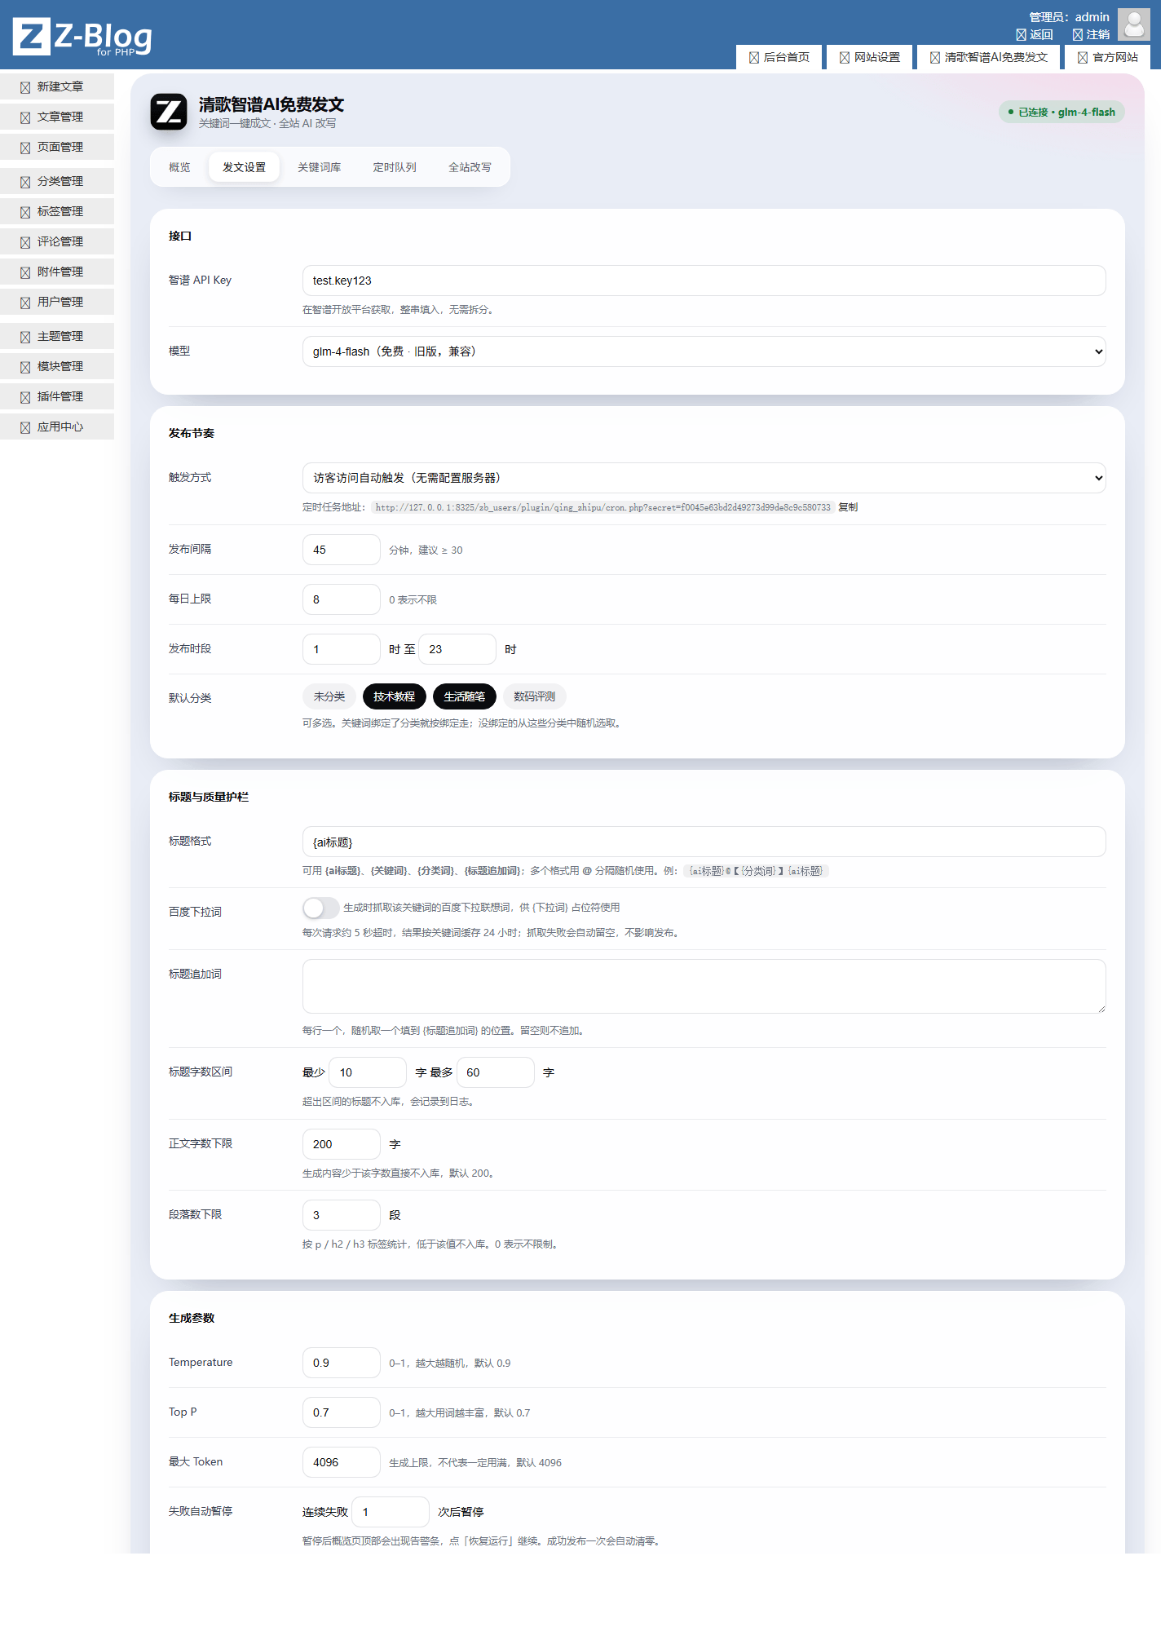This screenshot has height=1631, width=1174.
Task: Click the icon next to 注销
Action: pos(1078,35)
